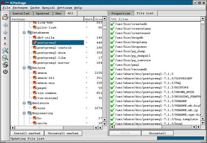This screenshot has height=143, width=207.
Task: Select the vim-minimal package row
Action: [x=48, y=98]
